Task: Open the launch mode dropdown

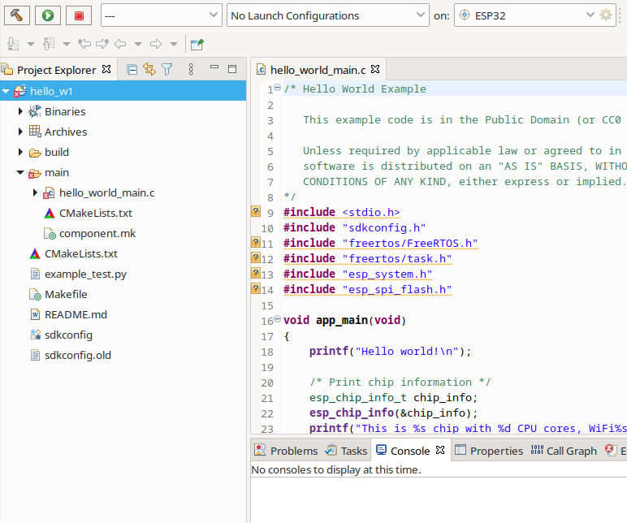Action: point(161,15)
